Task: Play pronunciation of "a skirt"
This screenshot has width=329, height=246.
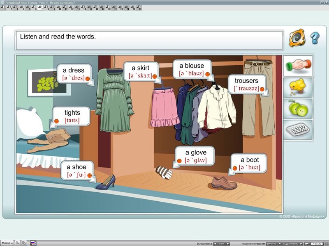Action: tap(155, 76)
